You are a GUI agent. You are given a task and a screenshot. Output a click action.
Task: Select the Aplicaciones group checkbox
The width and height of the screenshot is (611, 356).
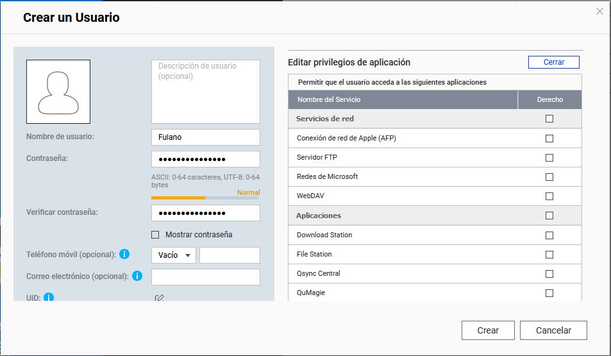(x=549, y=216)
